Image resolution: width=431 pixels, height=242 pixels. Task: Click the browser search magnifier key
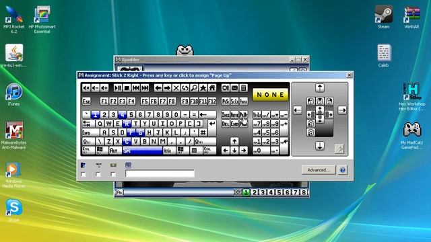pyautogui.click(x=194, y=88)
